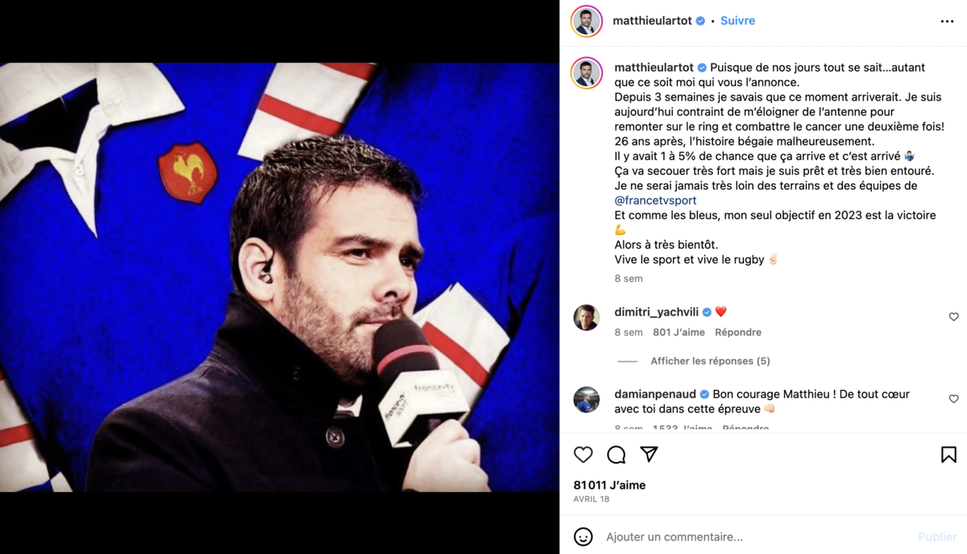This screenshot has width=967, height=554.
Task: Like damianpenaud's comment heart
Action: click(953, 399)
